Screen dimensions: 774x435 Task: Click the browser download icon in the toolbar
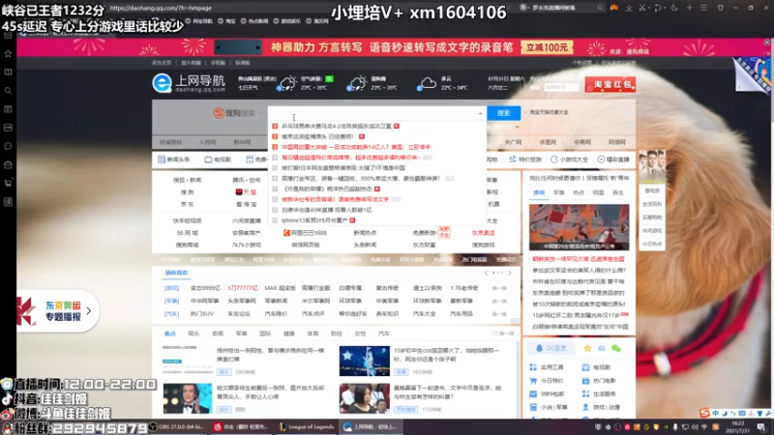coord(629,8)
